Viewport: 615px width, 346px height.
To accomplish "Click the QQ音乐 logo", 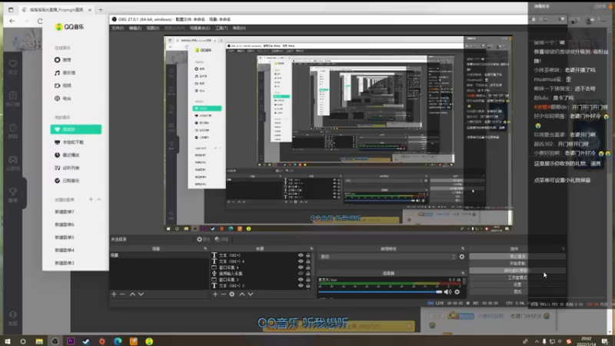I will pos(69,27).
